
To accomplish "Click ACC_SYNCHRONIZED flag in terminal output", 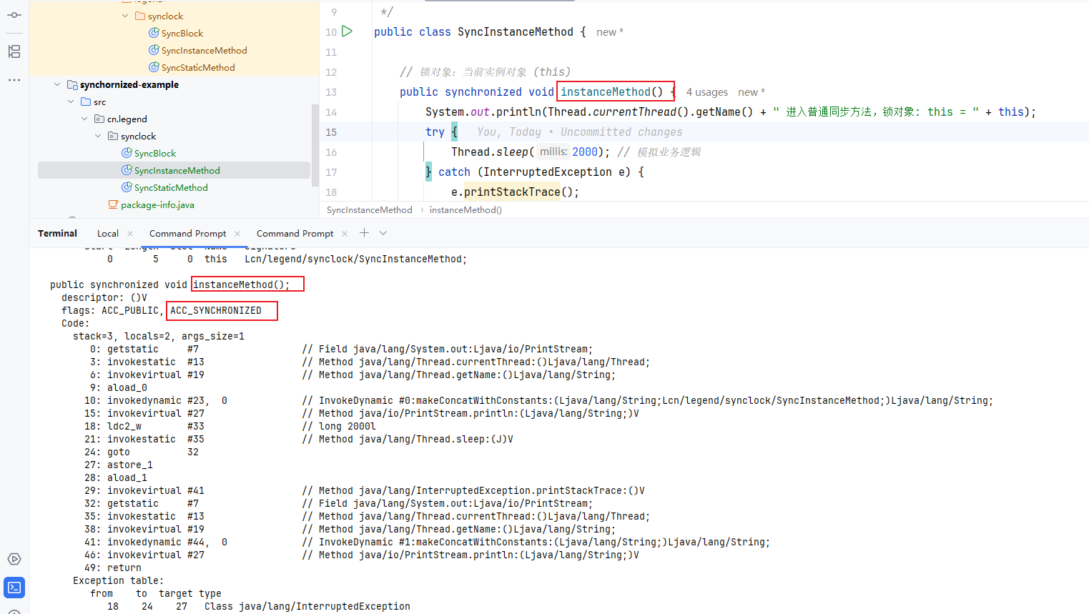I will coord(216,310).
